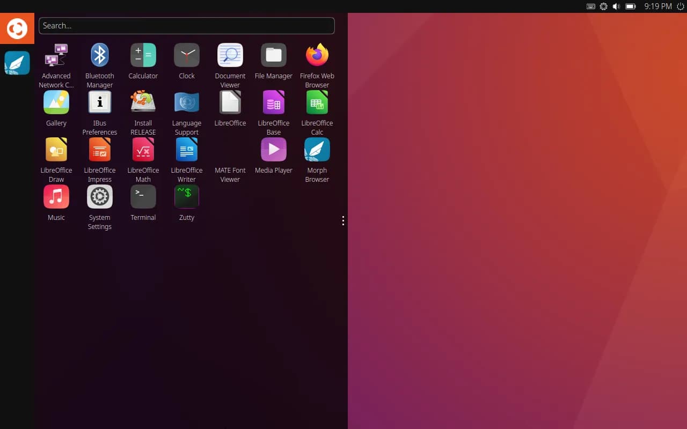
Task: Open the power menu in the top bar
Action: [681, 6]
